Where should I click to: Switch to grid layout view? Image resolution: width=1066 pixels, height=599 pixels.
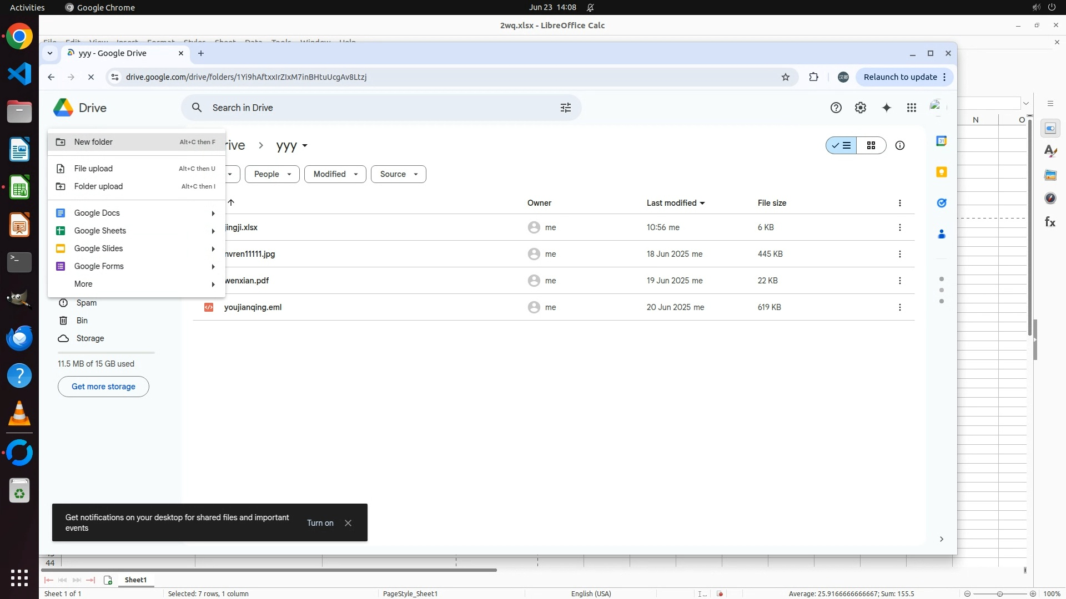871,145
